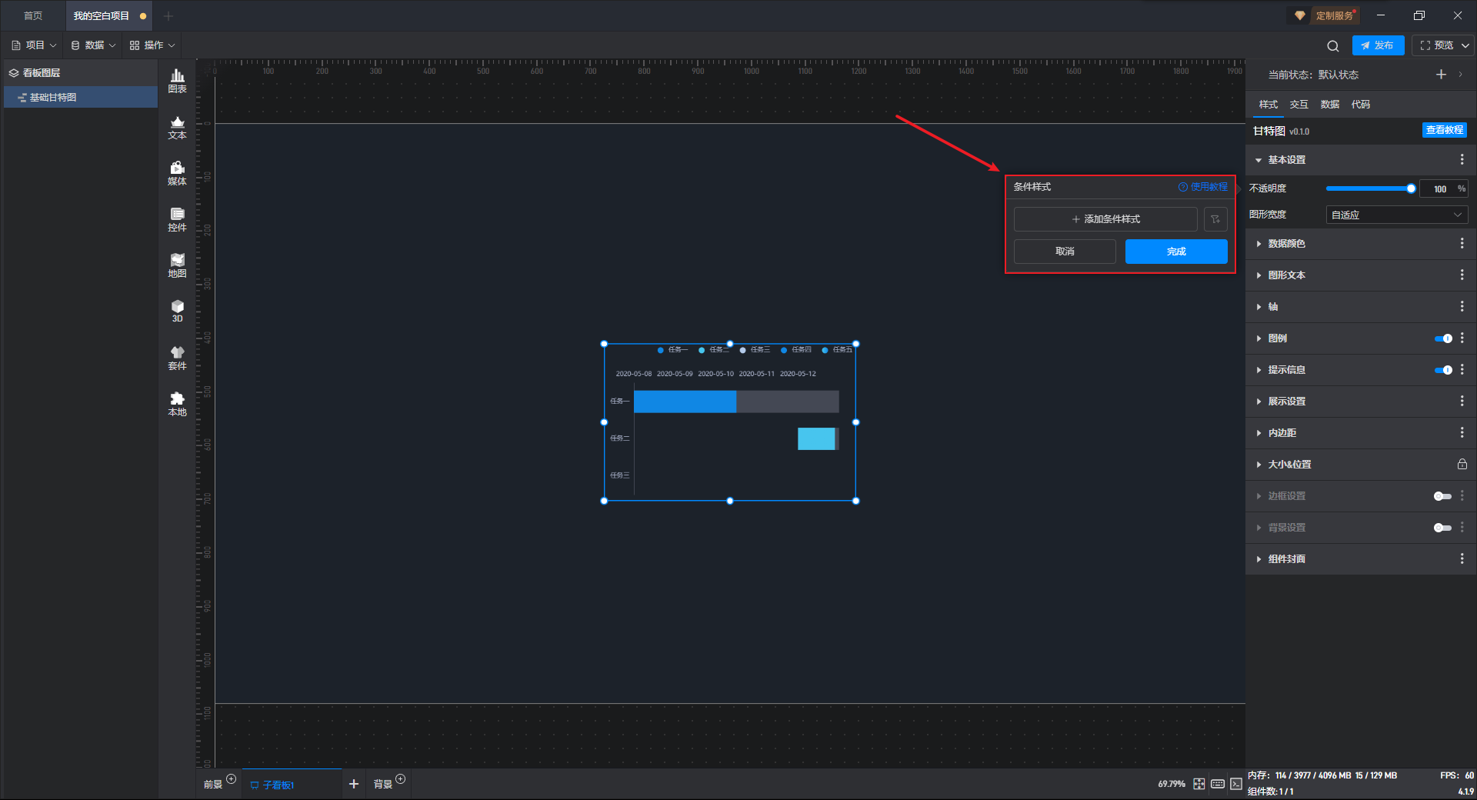
Task: Switch to the 代码 tab
Action: coord(1360,105)
